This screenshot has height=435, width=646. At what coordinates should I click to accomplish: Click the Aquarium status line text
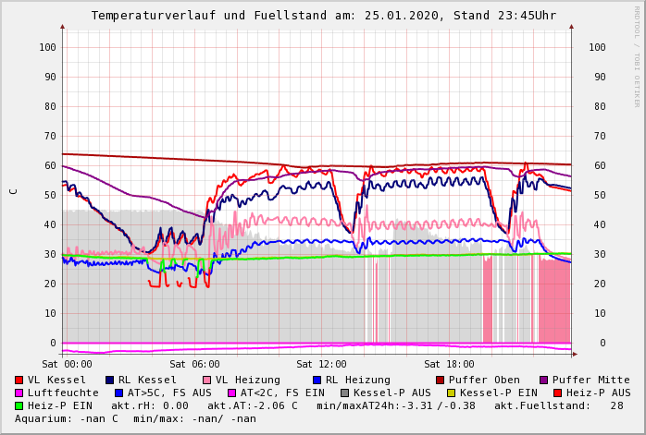coord(135,418)
